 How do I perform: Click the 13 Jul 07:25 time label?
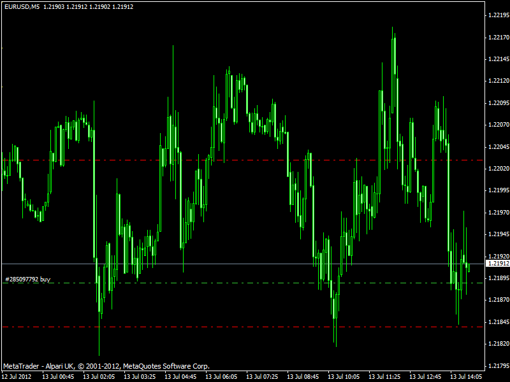(x=262, y=377)
